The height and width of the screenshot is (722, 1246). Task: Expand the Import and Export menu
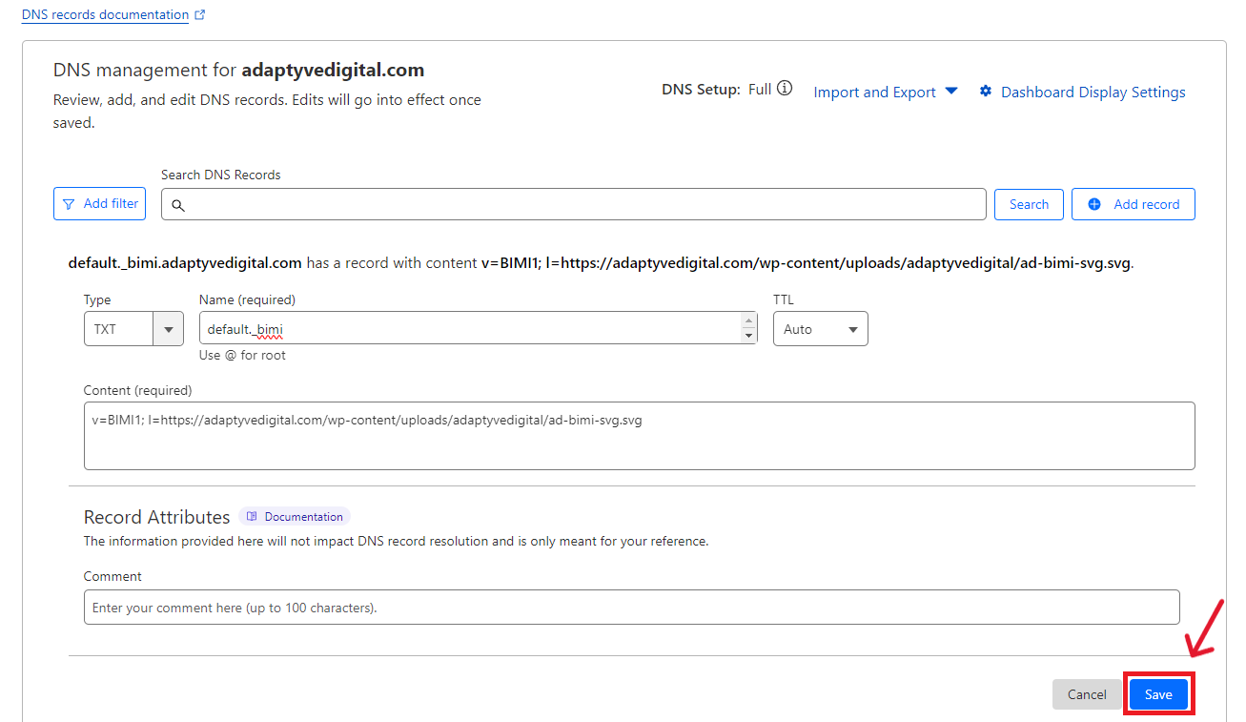tap(886, 93)
